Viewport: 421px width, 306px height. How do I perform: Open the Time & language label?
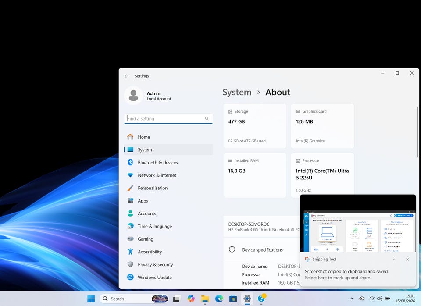pos(155,227)
